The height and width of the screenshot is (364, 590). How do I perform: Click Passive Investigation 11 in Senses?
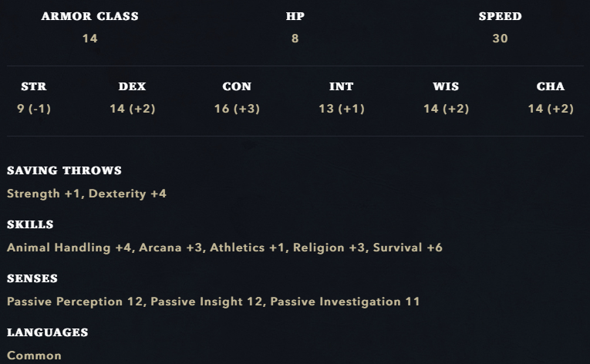click(345, 302)
